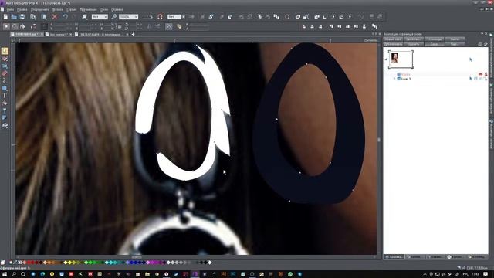The height and width of the screenshot is (278, 494).
Task: Open File Explorer folder on taskbar
Action: [x=147, y=274]
